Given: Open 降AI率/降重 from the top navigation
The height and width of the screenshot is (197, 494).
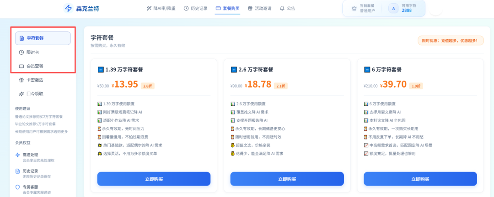Looking at the screenshot, I should [x=161, y=8].
